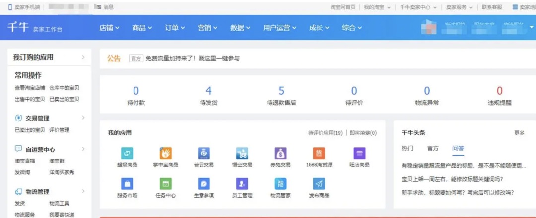The height and width of the screenshot is (218, 536).
Task: Click the blurred shop avatar thumbnail
Action: pyautogui.click(x=429, y=27)
